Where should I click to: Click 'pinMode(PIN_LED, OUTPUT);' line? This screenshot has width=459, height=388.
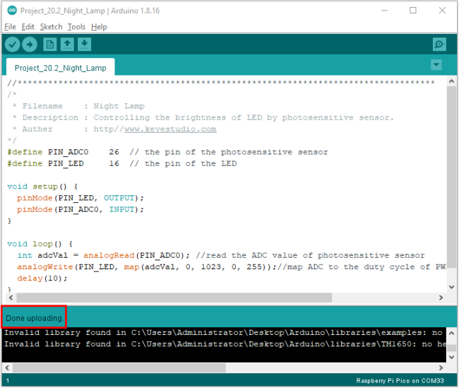[x=81, y=198]
